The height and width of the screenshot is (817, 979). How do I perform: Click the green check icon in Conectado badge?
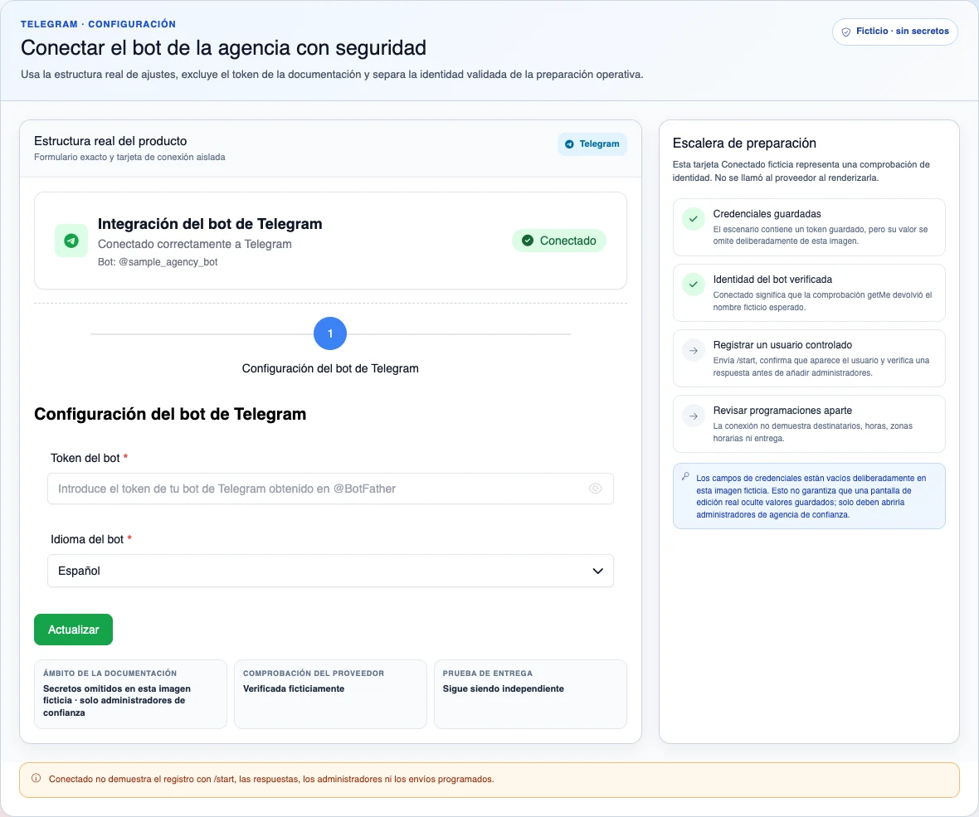(x=528, y=241)
